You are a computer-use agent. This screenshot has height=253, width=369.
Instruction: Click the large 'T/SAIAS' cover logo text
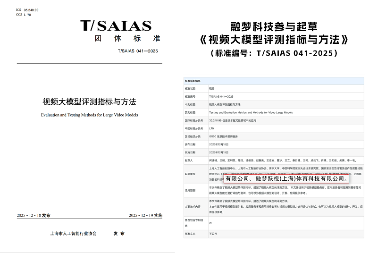coord(116,26)
